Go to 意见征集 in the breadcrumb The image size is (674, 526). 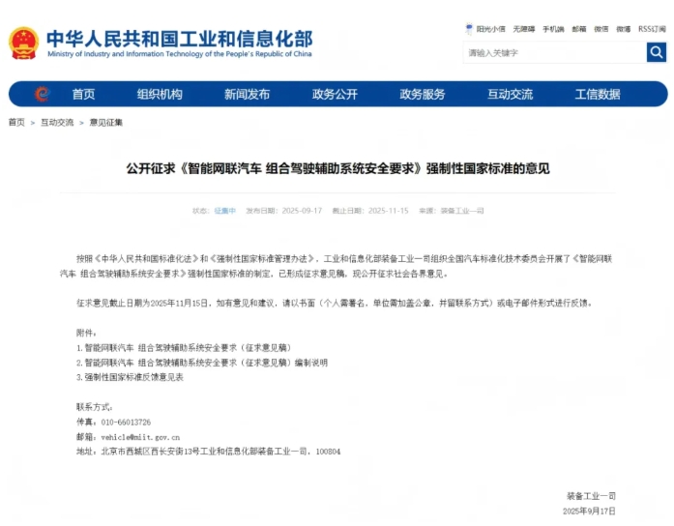pyautogui.click(x=105, y=123)
